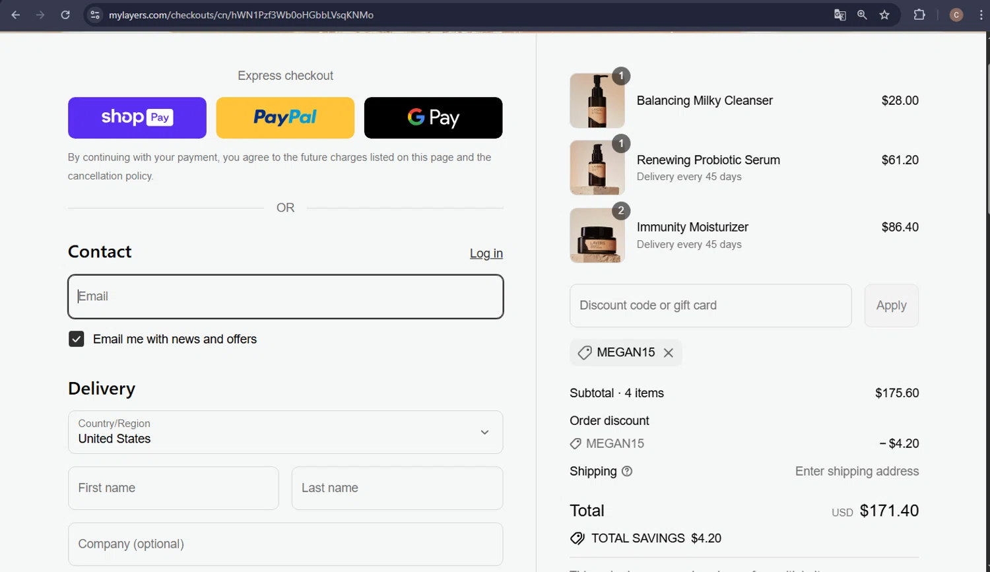Select the Company (optional) field
Viewport: 990px width, 572px height.
286,544
